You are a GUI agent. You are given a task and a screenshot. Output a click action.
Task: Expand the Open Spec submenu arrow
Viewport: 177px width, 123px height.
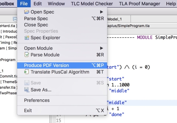tap(101, 12)
